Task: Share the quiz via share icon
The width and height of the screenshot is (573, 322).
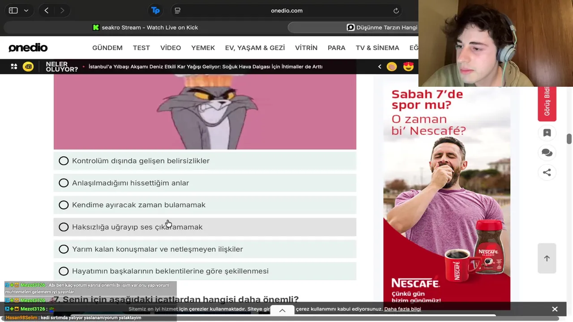Action: click(x=547, y=173)
